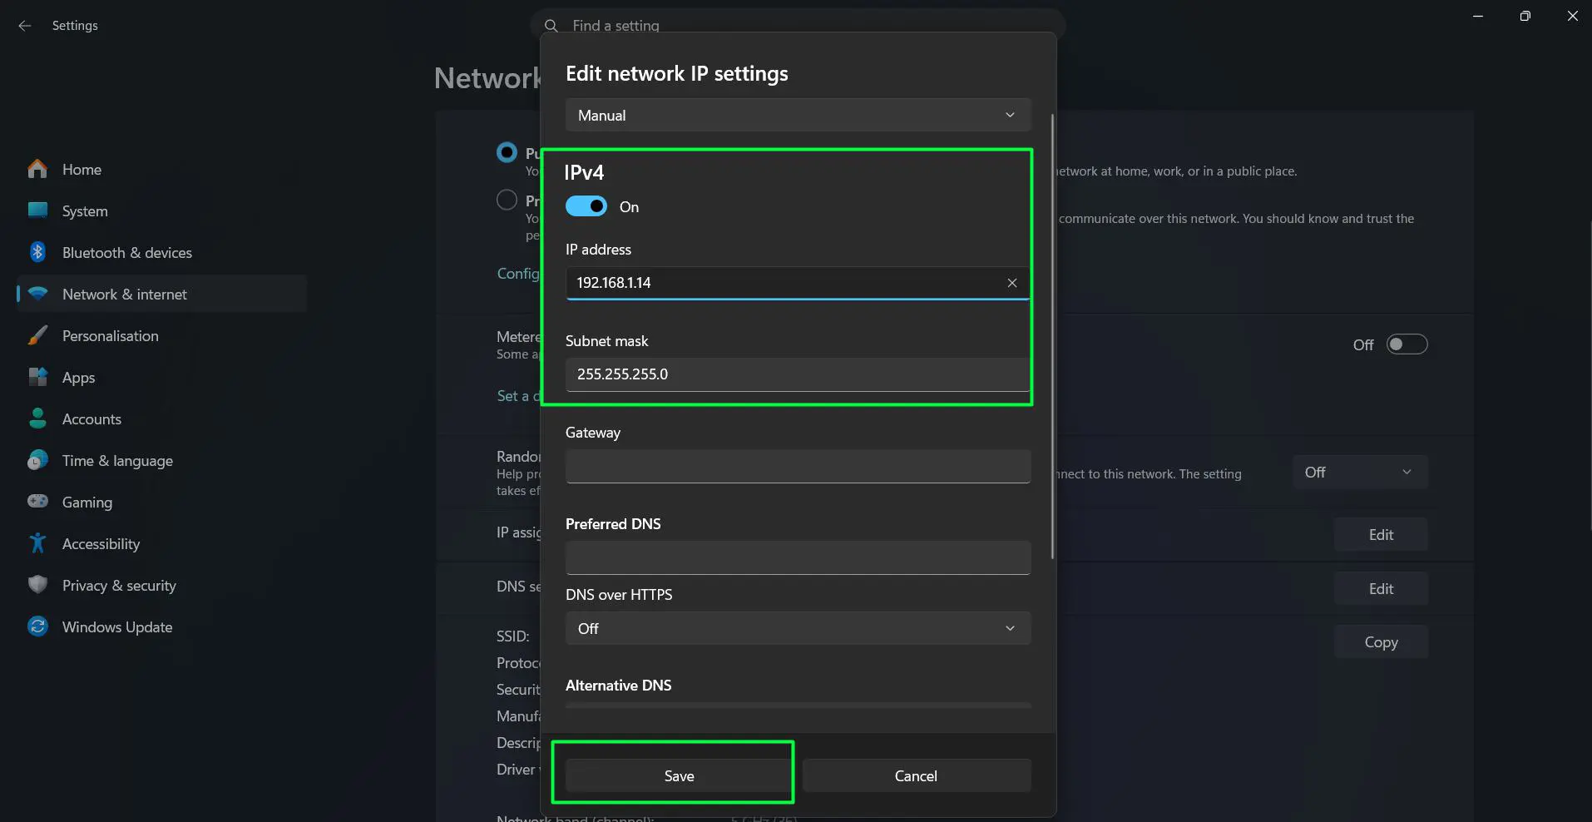Open System settings from the sidebar

(x=85, y=210)
